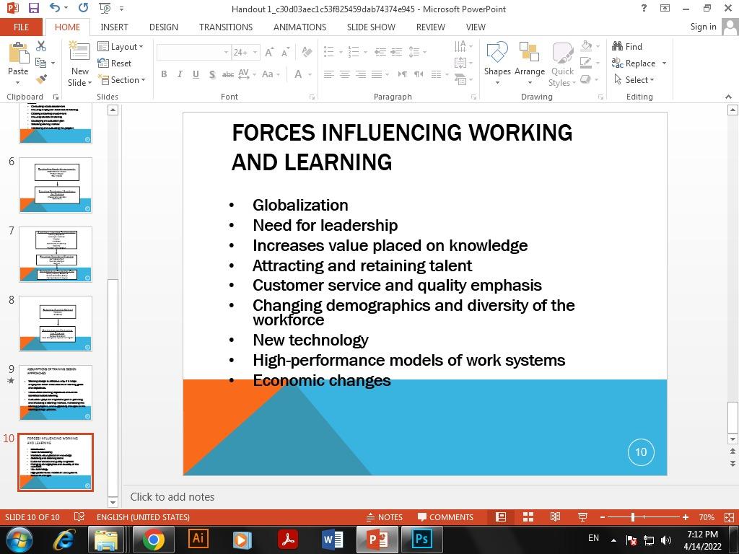Image resolution: width=739 pixels, height=554 pixels.
Task: Open Arrange options
Action: [x=529, y=63]
